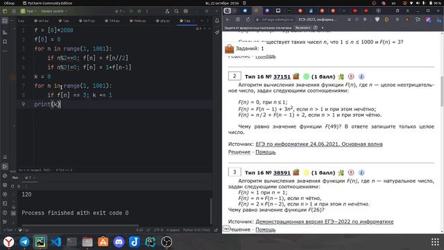
Task: Click the info icon on task 37151
Action: coord(361,76)
